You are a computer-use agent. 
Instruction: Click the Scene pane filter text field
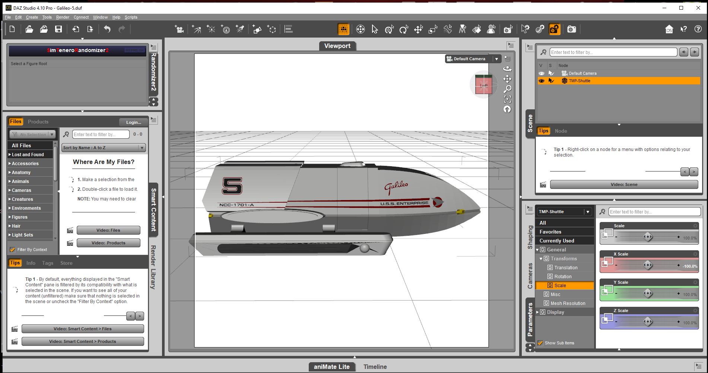tap(613, 52)
